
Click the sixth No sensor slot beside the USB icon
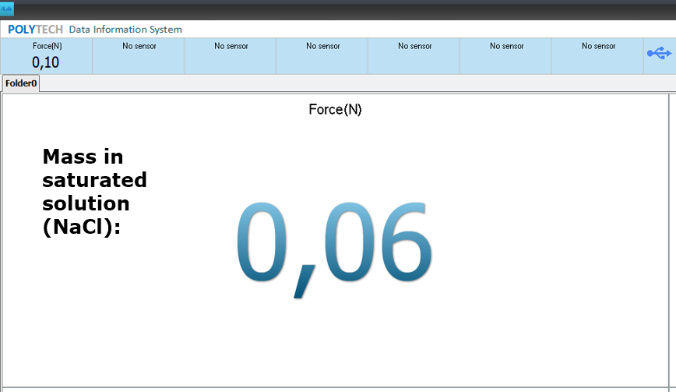pyautogui.click(x=598, y=47)
